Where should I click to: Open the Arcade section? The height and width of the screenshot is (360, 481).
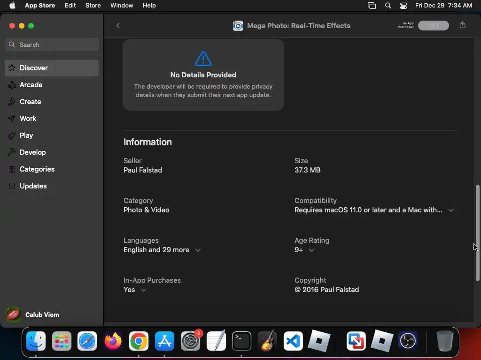point(52,85)
